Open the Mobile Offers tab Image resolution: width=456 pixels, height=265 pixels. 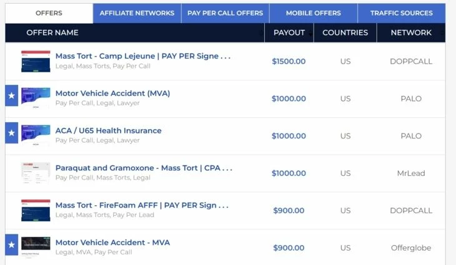pos(313,13)
